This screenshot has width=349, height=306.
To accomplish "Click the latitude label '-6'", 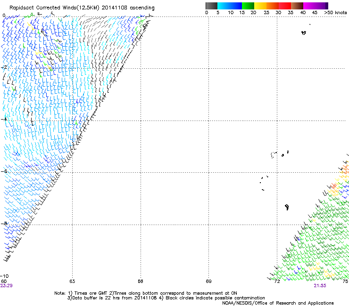I will click(4, 171).
